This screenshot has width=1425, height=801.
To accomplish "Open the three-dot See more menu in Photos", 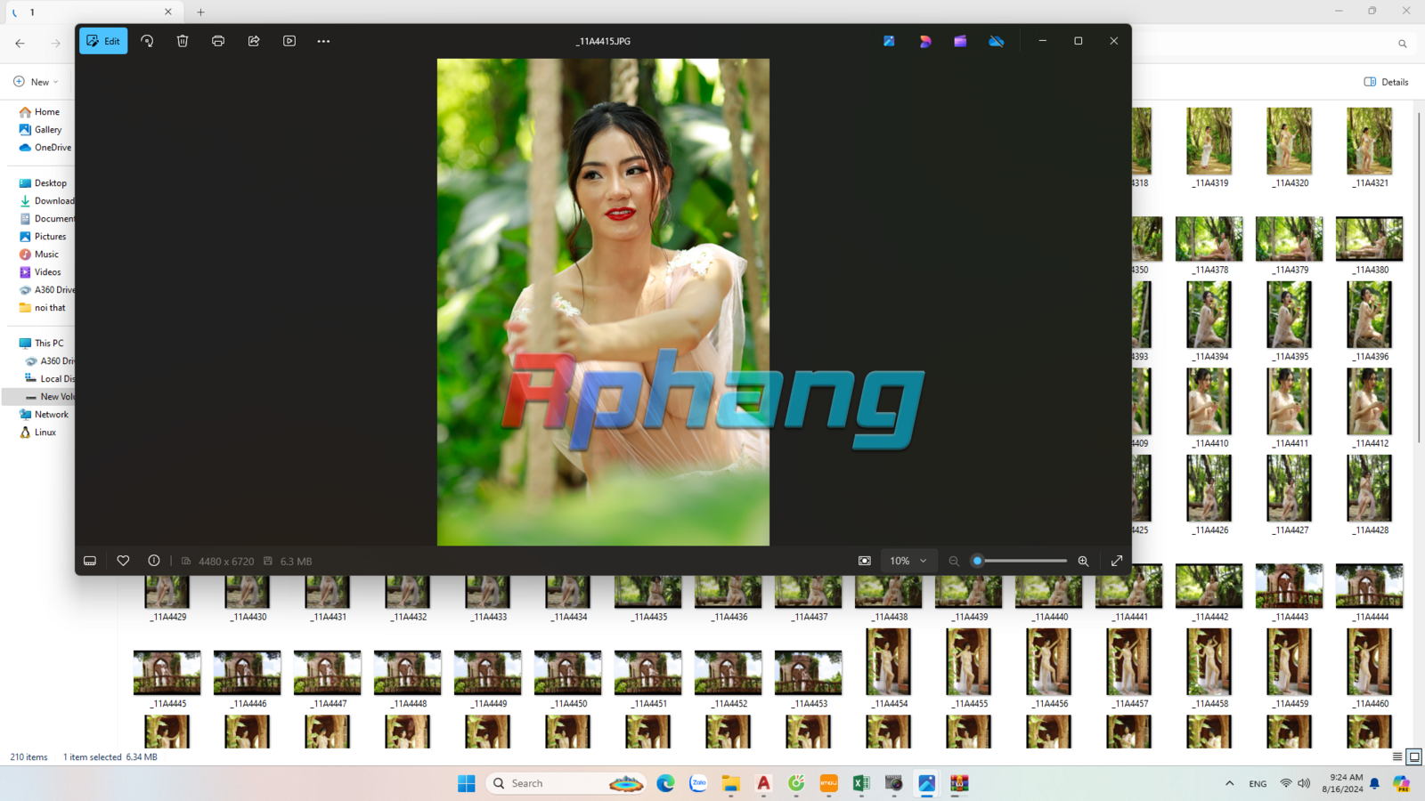I will click(323, 41).
